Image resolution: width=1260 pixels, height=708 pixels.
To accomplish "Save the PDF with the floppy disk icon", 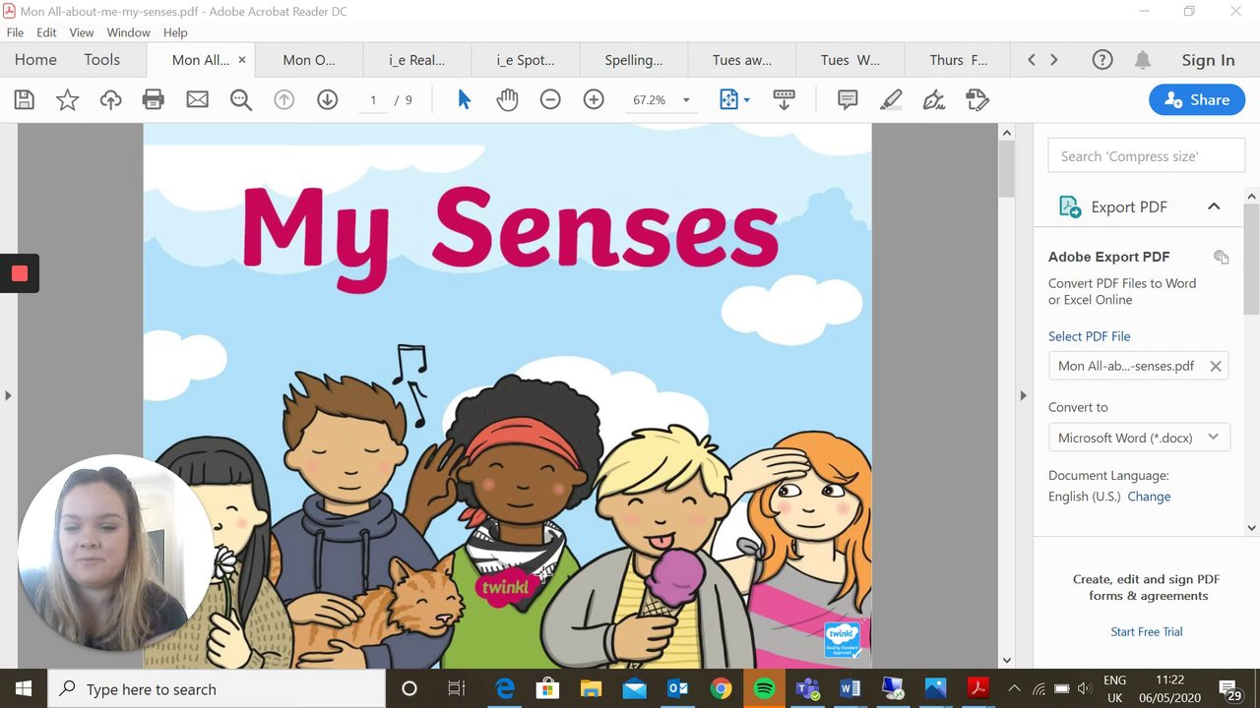I will coord(24,99).
